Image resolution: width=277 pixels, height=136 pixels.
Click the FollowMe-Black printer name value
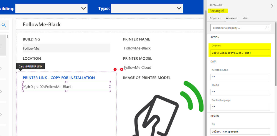click(137, 48)
